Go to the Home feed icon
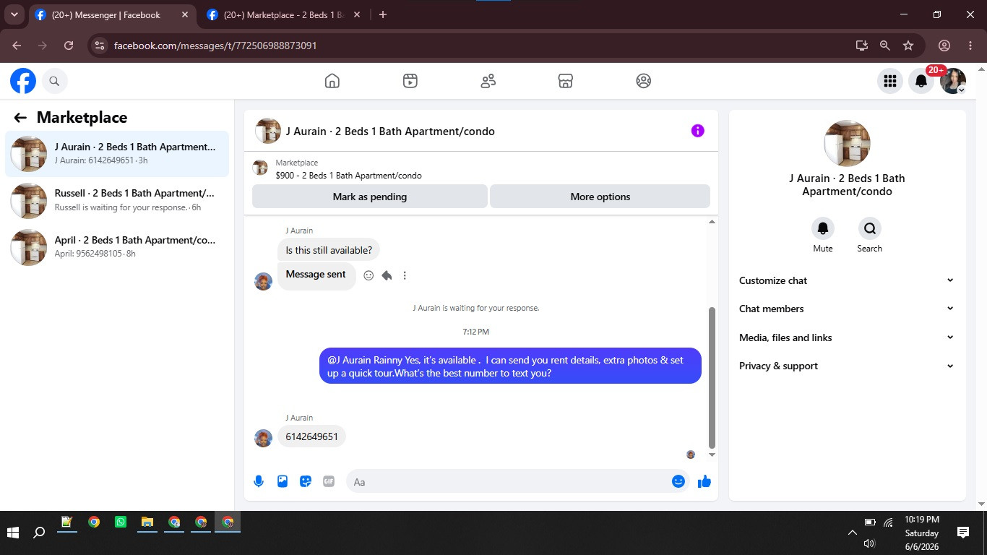Viewport: 987px width, 555px height. tap(332, 81)
